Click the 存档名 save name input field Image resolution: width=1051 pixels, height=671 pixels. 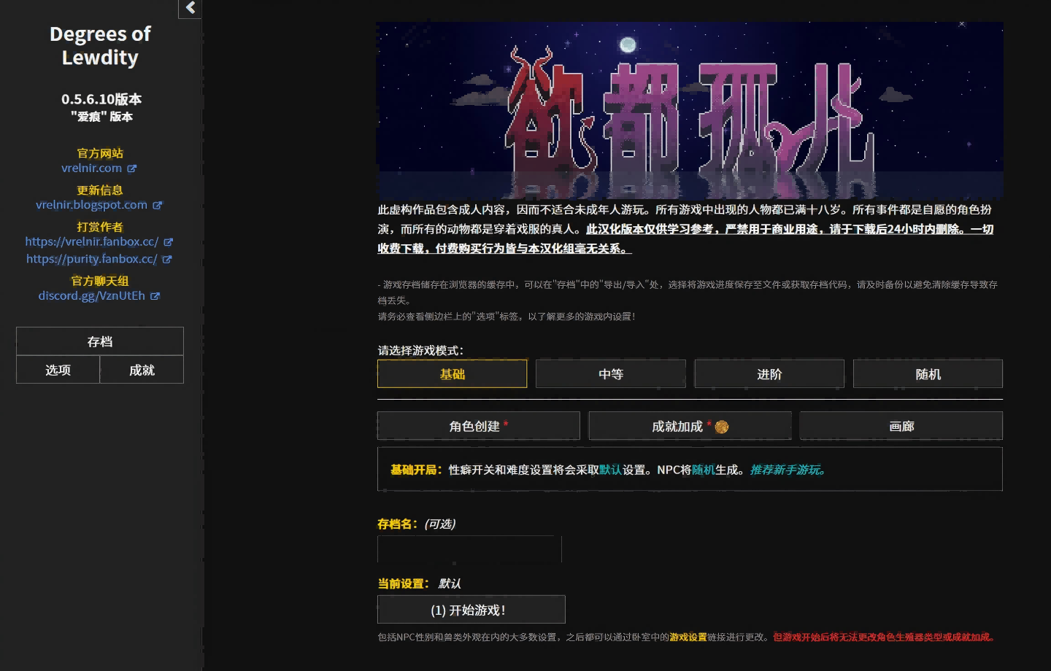(469, 549)
